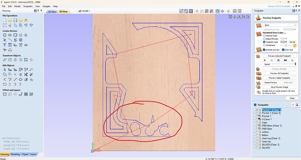
Task: Open the SILVER layer dropdown
Action: pos(84,11)
